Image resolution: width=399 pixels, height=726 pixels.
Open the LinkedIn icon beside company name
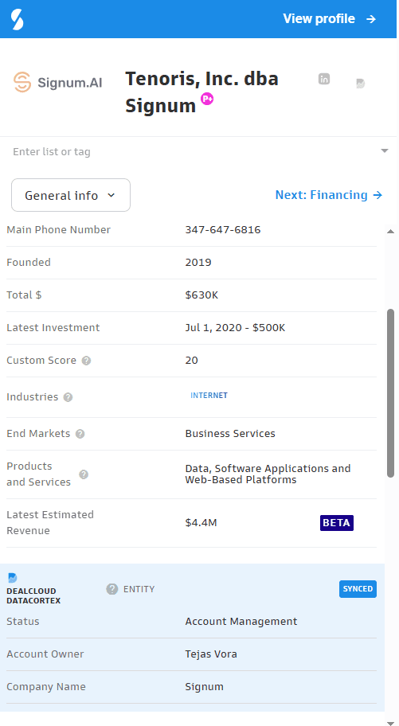pos(324,79)
